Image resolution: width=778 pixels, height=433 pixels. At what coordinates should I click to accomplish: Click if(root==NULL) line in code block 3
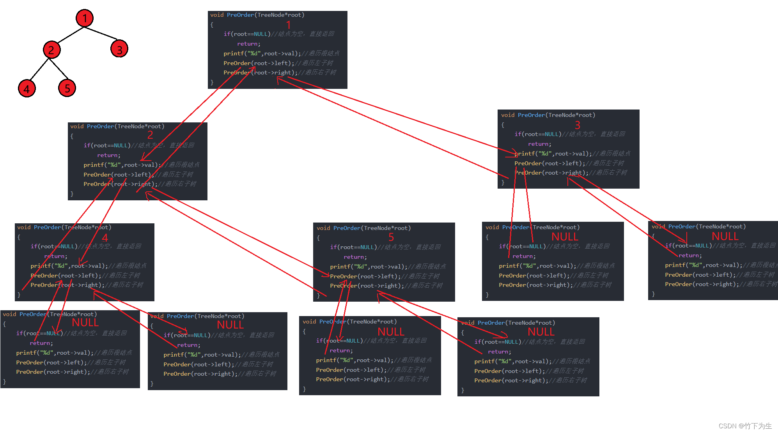coord(570,134)
